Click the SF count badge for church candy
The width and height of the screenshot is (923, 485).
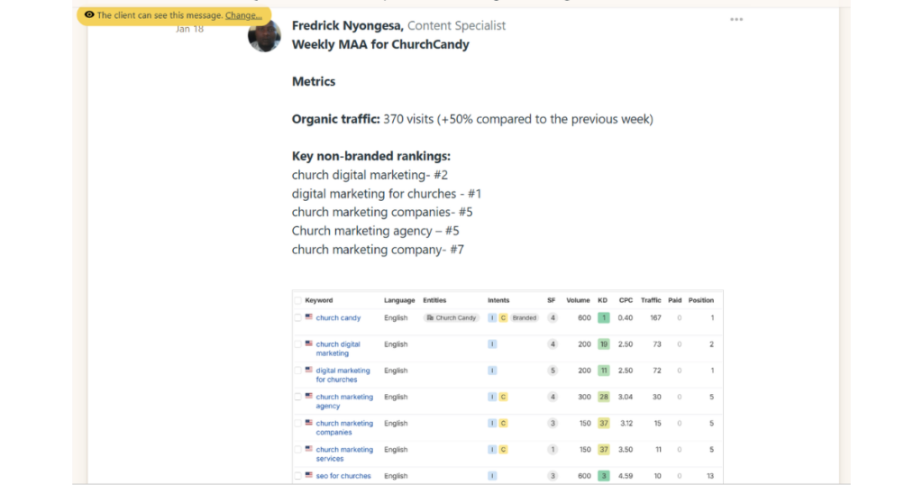[x=553, y=318]
